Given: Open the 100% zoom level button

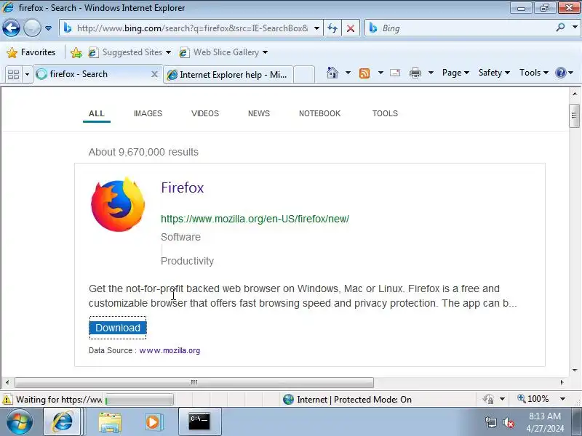Looking at the screenshot, I should (x=533, y=399).
